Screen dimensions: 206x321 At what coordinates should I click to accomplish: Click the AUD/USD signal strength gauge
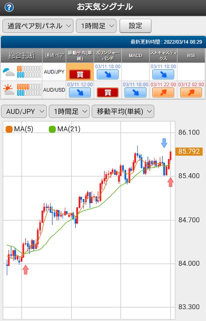tap(29, 90)
